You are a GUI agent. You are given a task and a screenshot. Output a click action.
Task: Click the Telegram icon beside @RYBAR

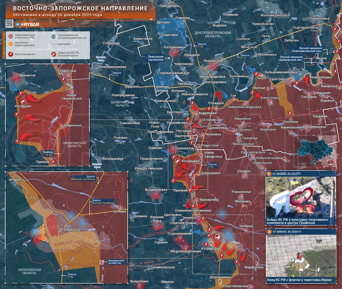click(x=17, y=24)
